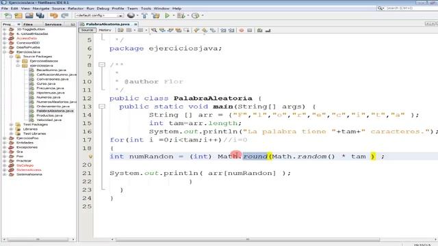Screen dimensions: 438x246
Task: Click the Find Selection magnifier editor icon
Action: pyautogui.click(x=154, y=30)
